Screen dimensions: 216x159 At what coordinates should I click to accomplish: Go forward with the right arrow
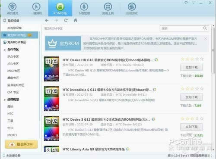(x=56, y=20)
